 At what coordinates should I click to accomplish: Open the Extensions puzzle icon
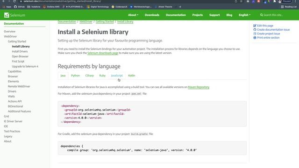click(274, 1)
